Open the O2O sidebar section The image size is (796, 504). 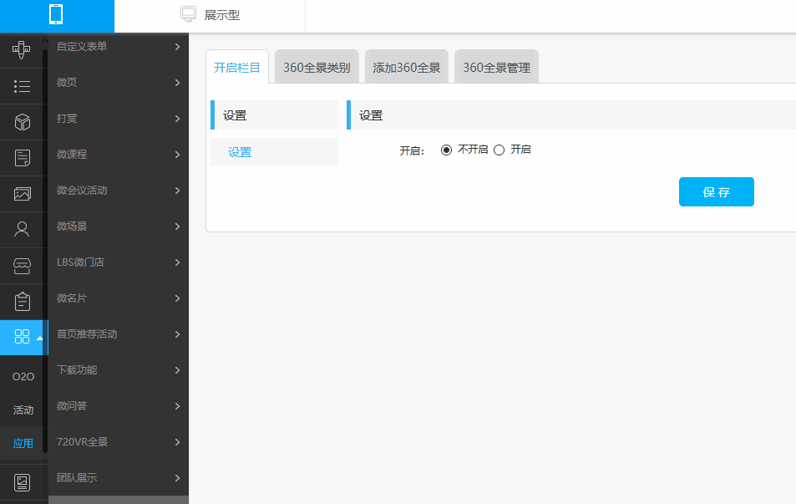(23, 376)
